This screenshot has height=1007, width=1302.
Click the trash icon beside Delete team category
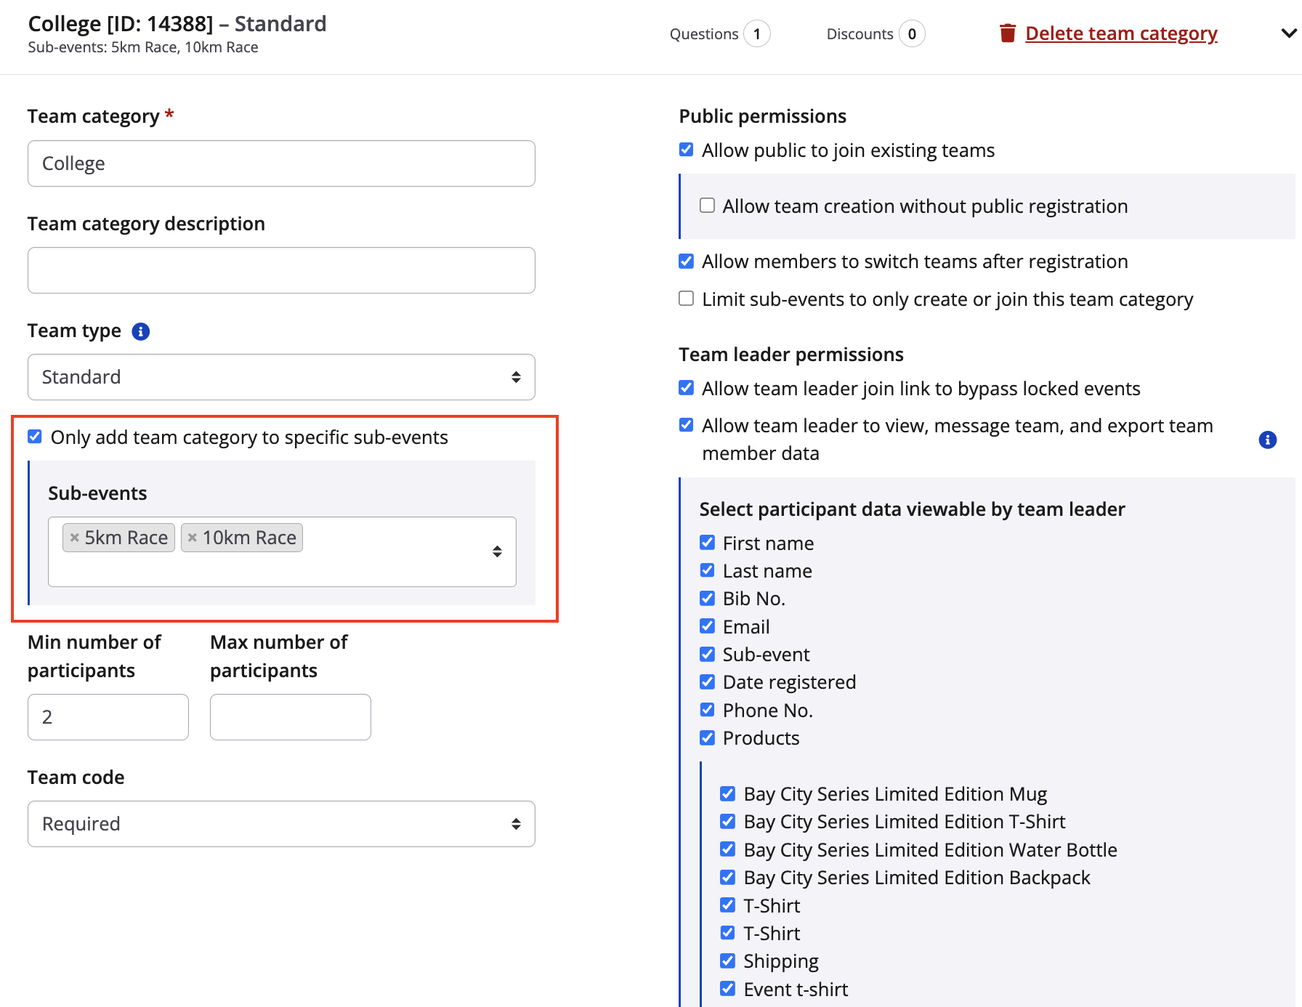click(1007, 33)
